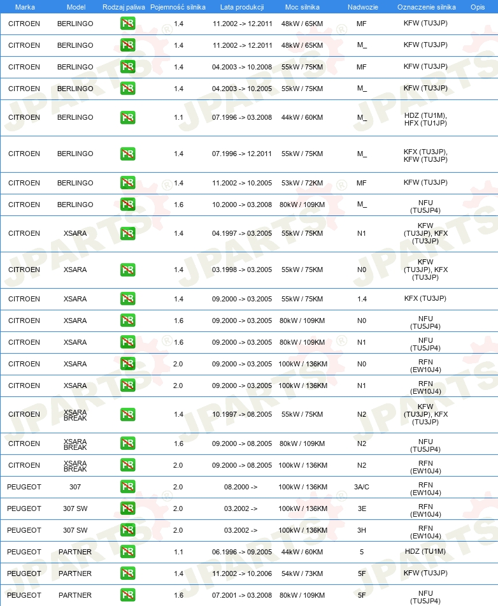Click the 'Pojemność silnika' column header
This screenshot has width=498, height=606.
coord(178,7)
